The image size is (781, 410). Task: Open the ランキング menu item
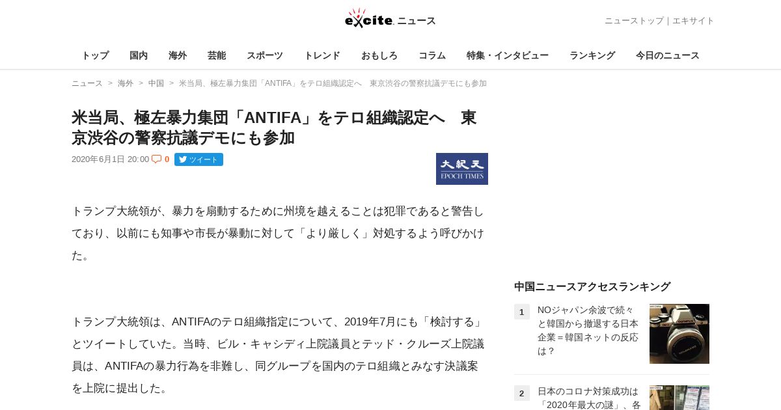click(592, 55)
